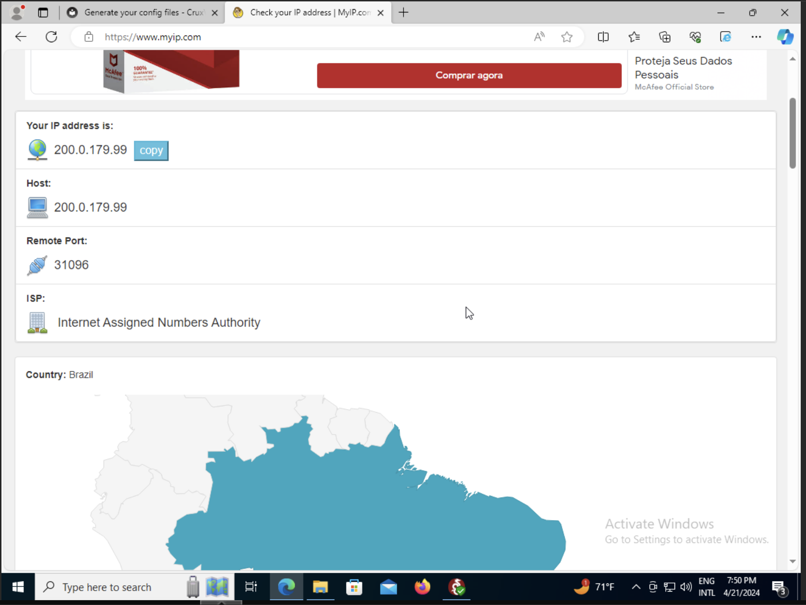Copy the IP address with copy button
The height and width of the screenshot is (605, 806).
pyautogui.click(x=151, y=151)
